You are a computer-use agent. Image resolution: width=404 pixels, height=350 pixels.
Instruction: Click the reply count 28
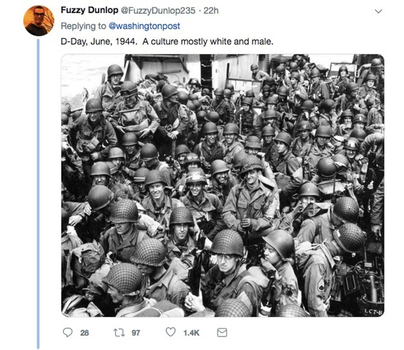tap(84, 333)
